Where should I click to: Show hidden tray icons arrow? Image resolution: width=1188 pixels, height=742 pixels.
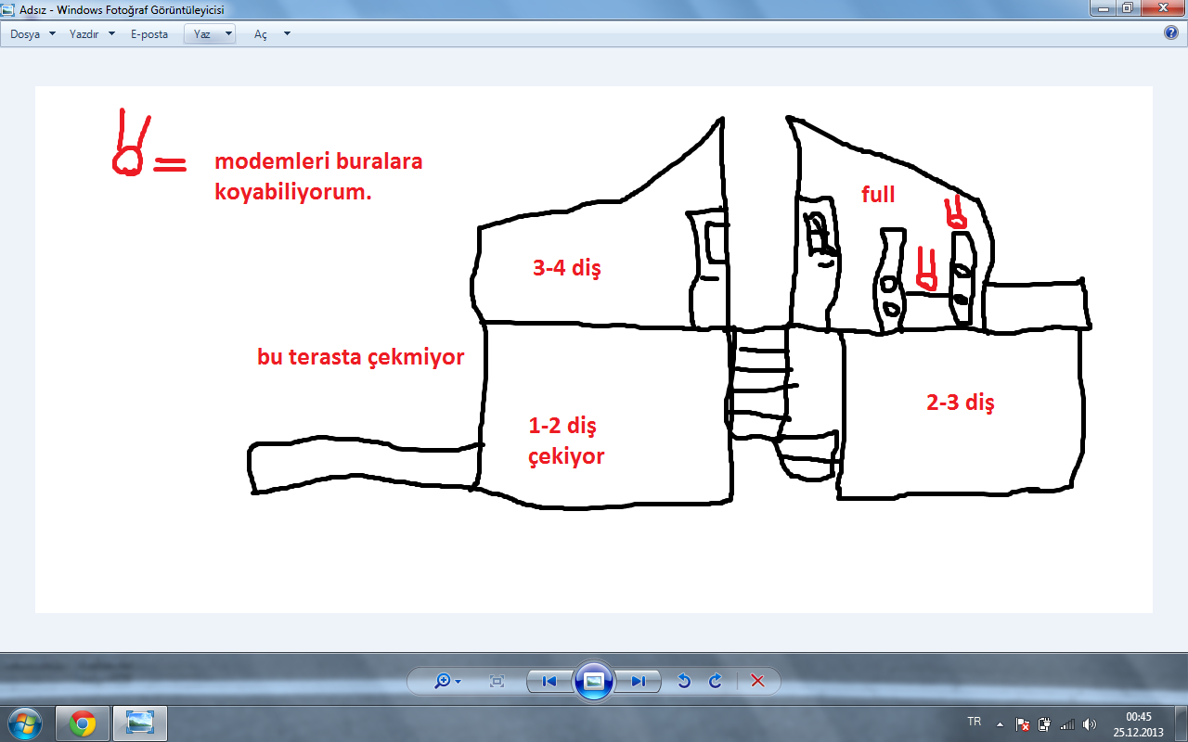coord(1000,723)
